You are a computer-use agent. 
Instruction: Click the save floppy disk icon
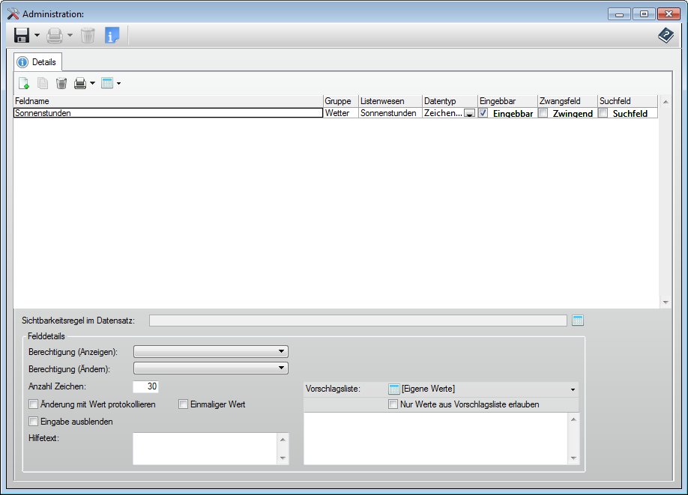pyautogui.click(x=22, y=35)
